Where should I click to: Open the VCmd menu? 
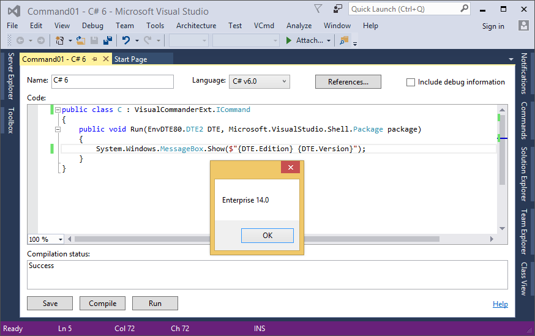pyautogui.click(x=264, y=26)
